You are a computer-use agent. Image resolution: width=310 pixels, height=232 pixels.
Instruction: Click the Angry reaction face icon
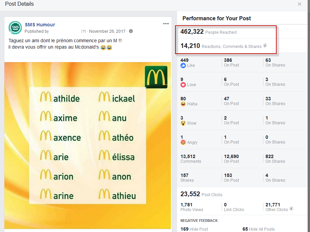pos(183,142)
